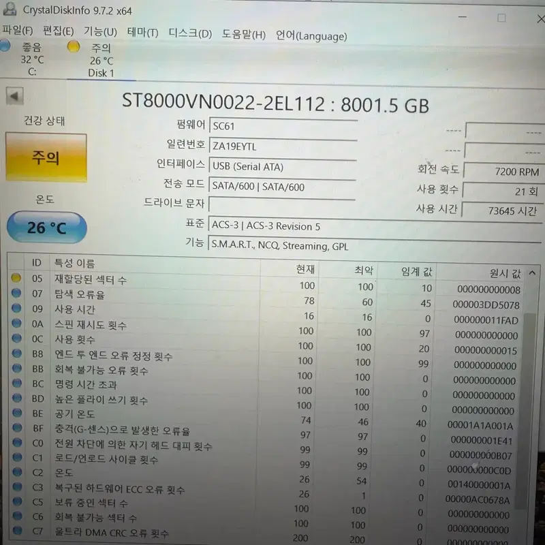Click the SMART list vertical scrollbar thumb
Image resolution: width=545 pixels, height=545 pixels.
pyautogui.click(x=525, y=410)
